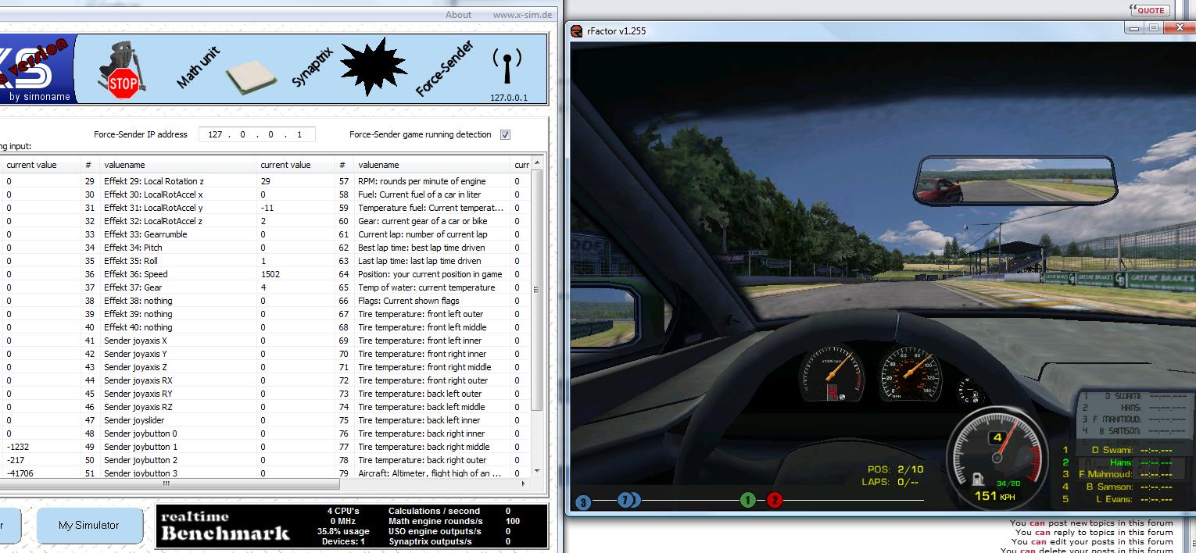Click the valuename column header above Effekt 29
This screenshot has width=1196, height=553.
(x=178, y=165)
